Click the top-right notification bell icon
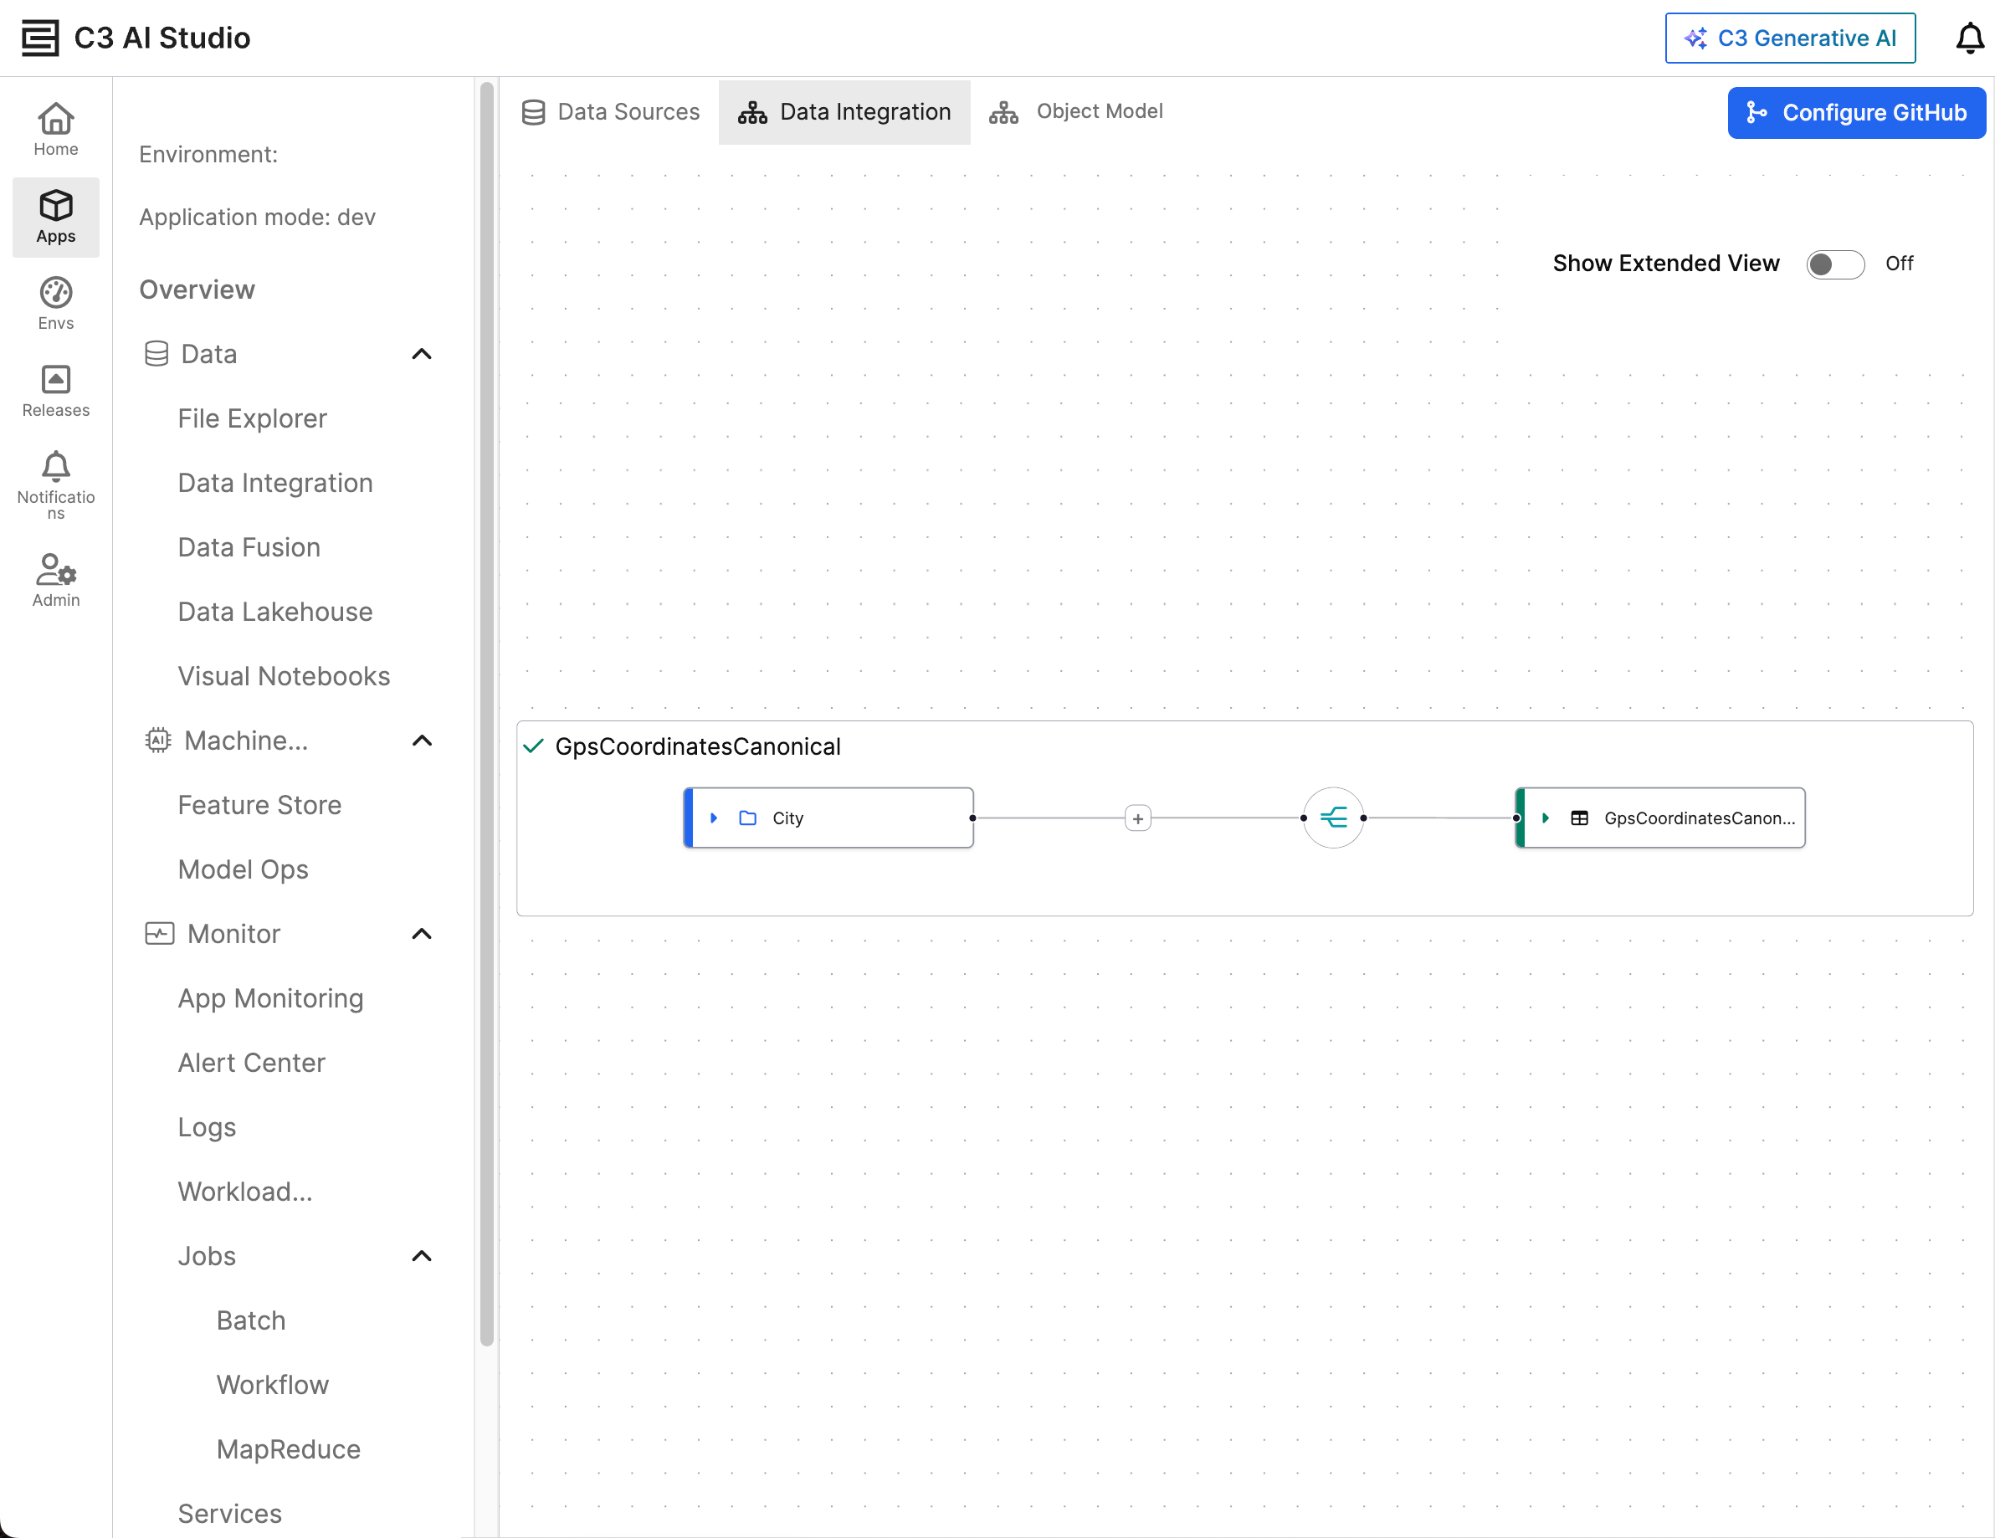Screen dimensions: 1995x1538 click(1968, 38)
